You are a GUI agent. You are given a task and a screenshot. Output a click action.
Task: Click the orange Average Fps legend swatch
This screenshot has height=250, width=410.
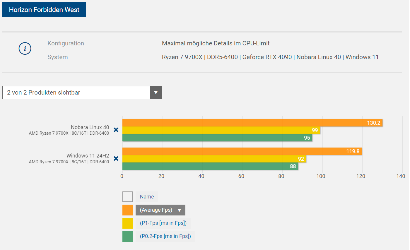click(128, 210)
